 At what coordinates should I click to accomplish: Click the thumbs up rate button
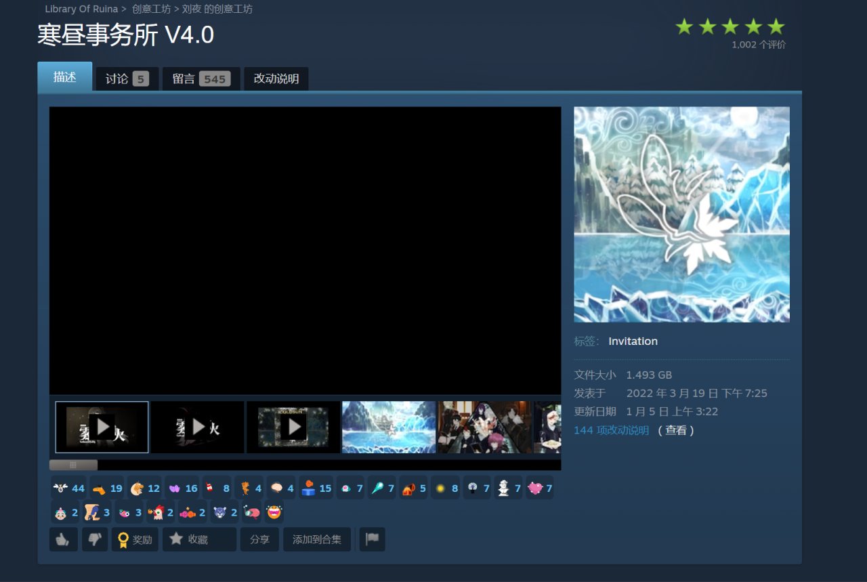[x=63, y=539]
